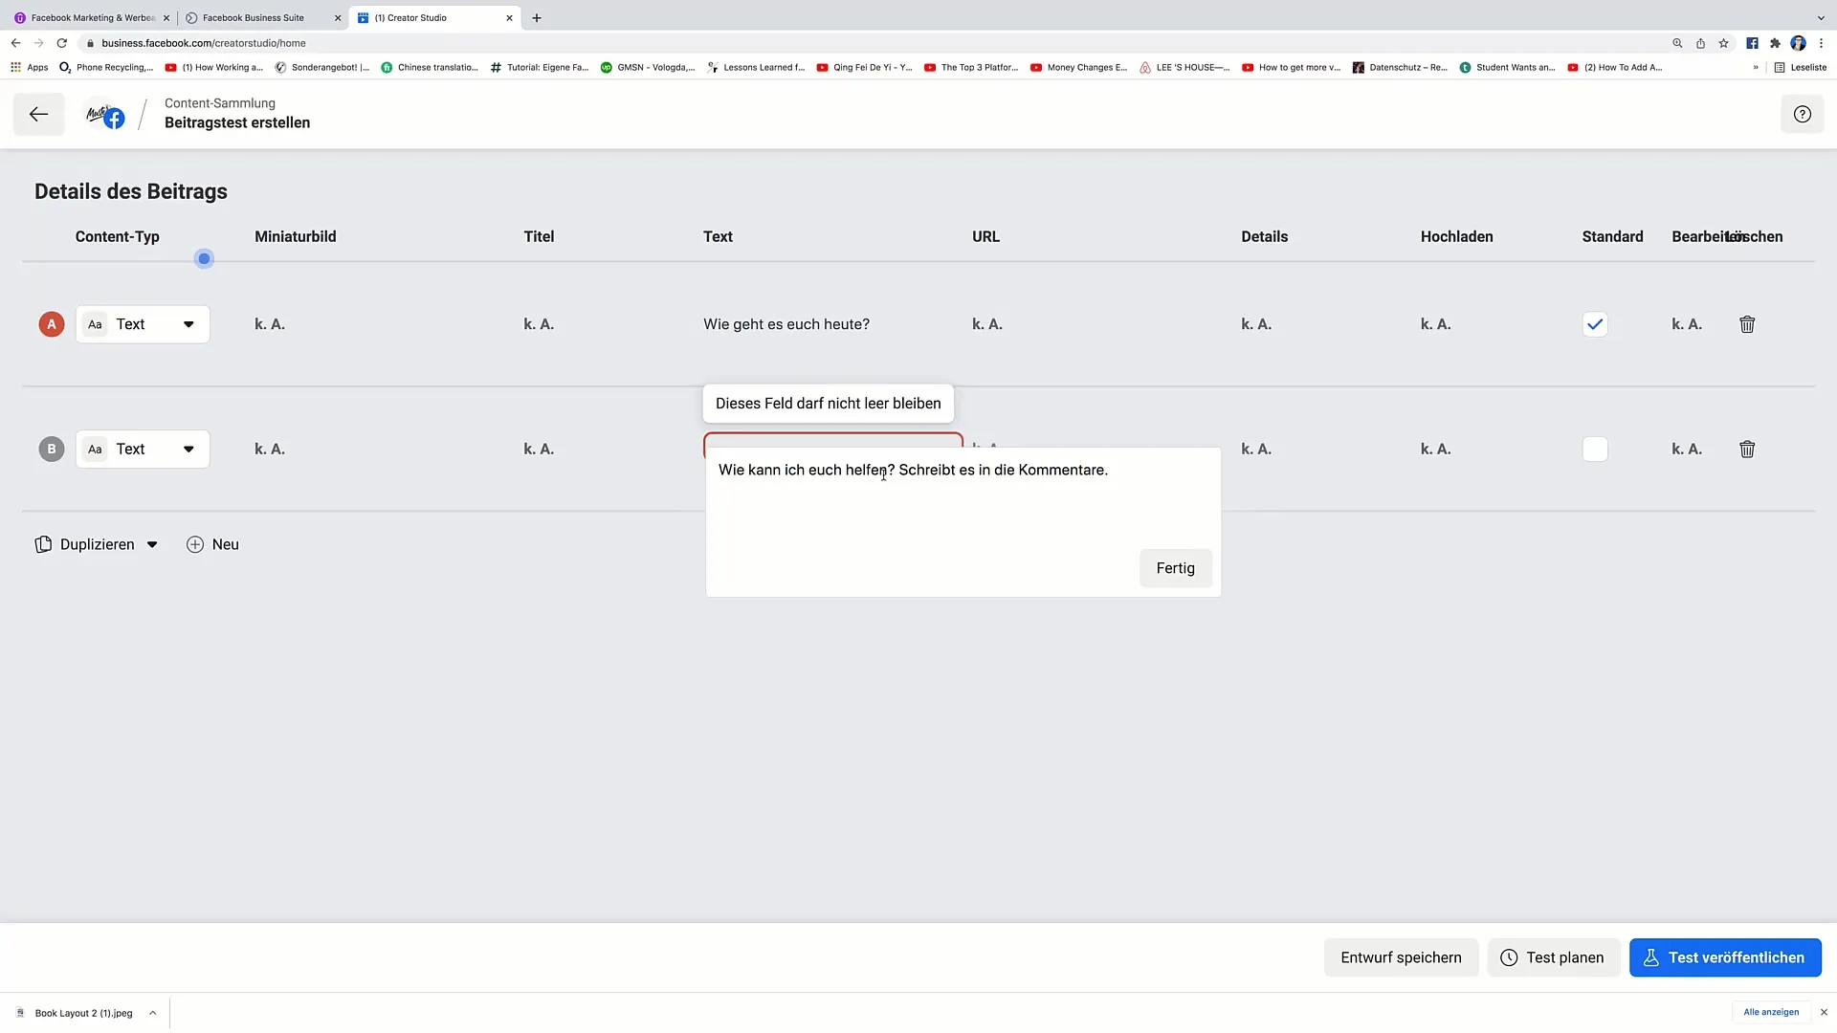The width and height of the screenshot is (1837, 1033).
Task: Switch to Facebook Business Suite tab
Action: [x=253, y=16]
